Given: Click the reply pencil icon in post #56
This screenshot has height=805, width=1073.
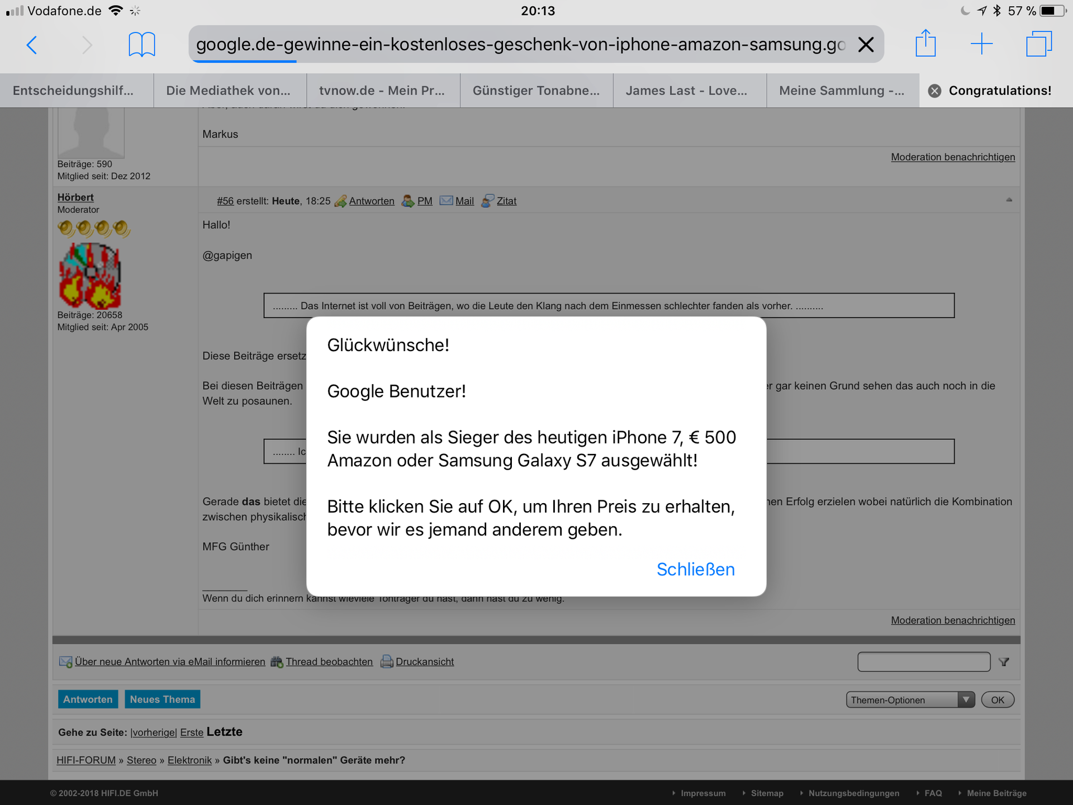Looking at the screenshot, I should pyautogui.click(x=340, y=201).
